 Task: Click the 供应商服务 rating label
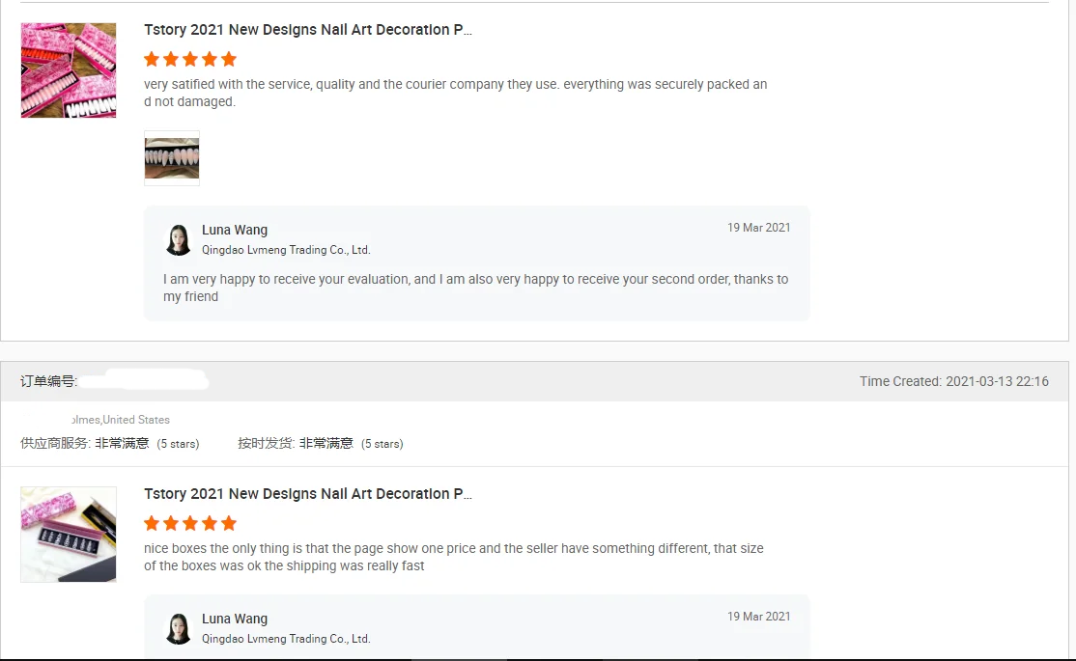pyautogui.click(x=56, y=444)
